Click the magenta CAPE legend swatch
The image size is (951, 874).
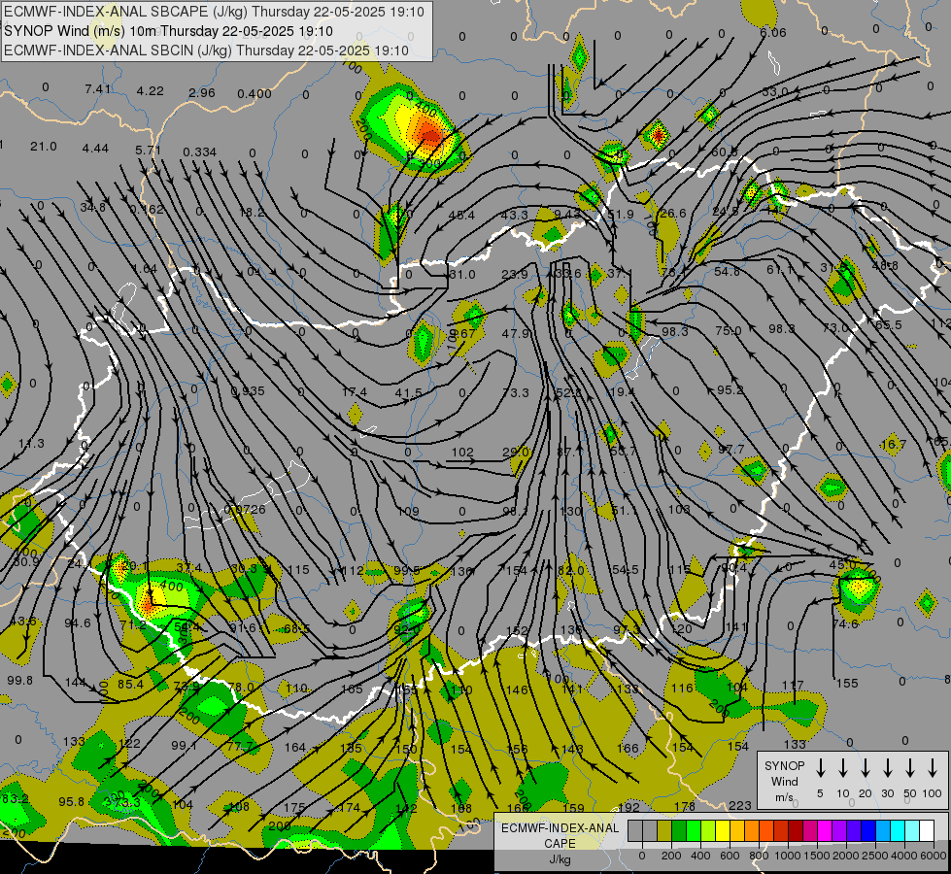[x=825, y=830]
